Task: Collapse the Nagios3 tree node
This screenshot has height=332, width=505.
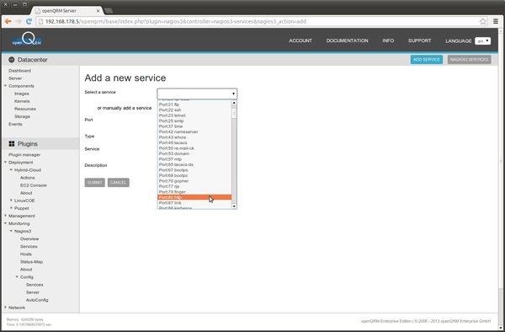Action: (11, 231)
